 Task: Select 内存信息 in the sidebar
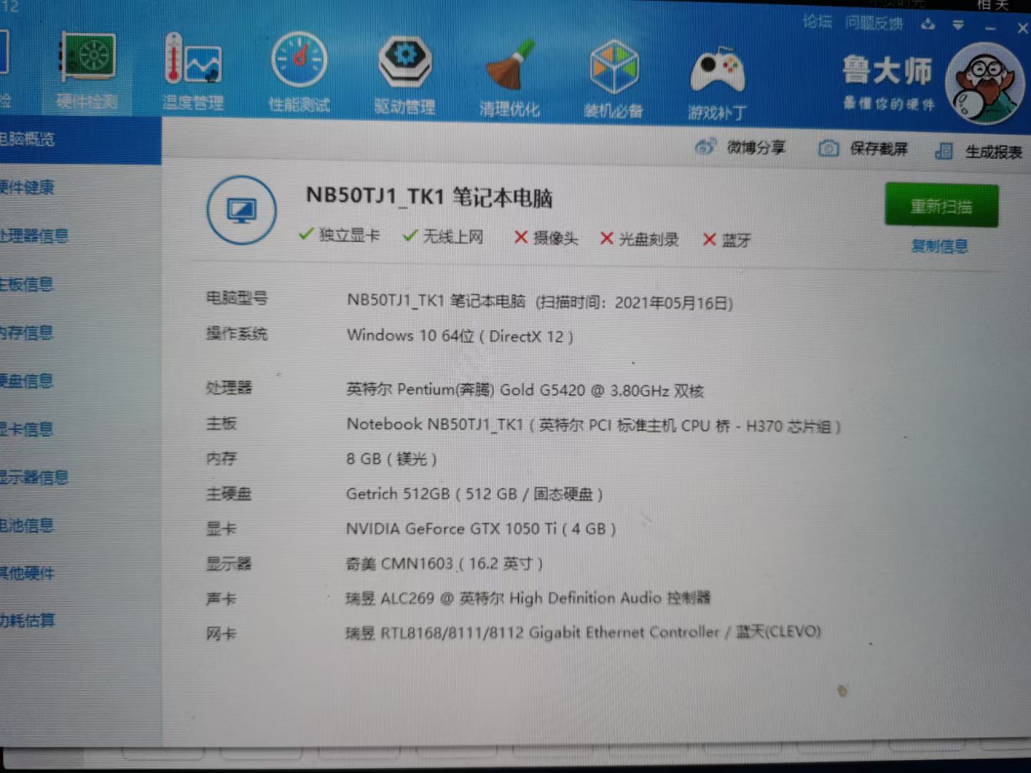tap(27, 333)
